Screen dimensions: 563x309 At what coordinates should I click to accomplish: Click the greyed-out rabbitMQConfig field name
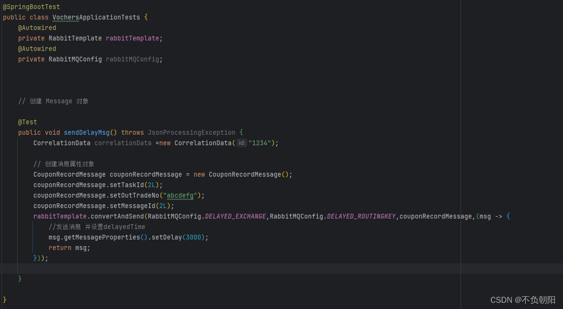[x=133, y=59]
